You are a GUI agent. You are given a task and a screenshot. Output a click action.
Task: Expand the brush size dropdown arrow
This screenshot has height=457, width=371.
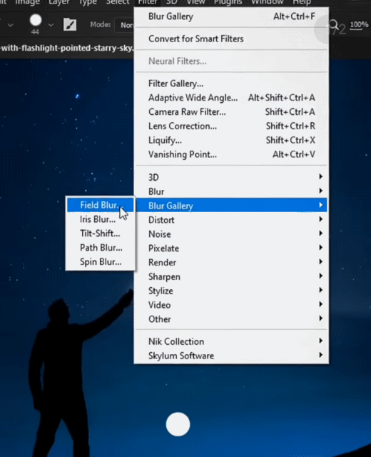tap(51, 26)
